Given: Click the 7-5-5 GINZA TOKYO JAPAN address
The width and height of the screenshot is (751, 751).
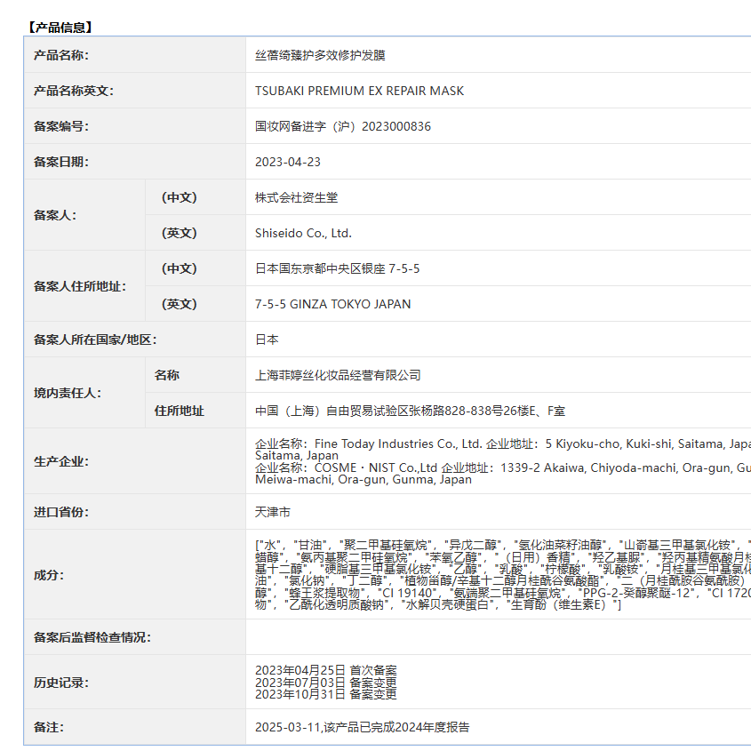Looking at the screenshot, I should point(332,304).
